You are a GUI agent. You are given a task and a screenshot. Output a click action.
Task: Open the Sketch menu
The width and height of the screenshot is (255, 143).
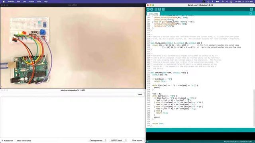click(x=31, y=2)
